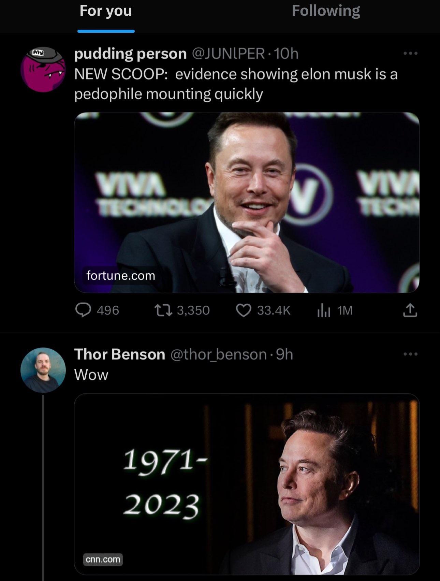Viewport: 440px width, 581px height.
Task: Open more options on pudding person's post
Action: pos(410,54)
